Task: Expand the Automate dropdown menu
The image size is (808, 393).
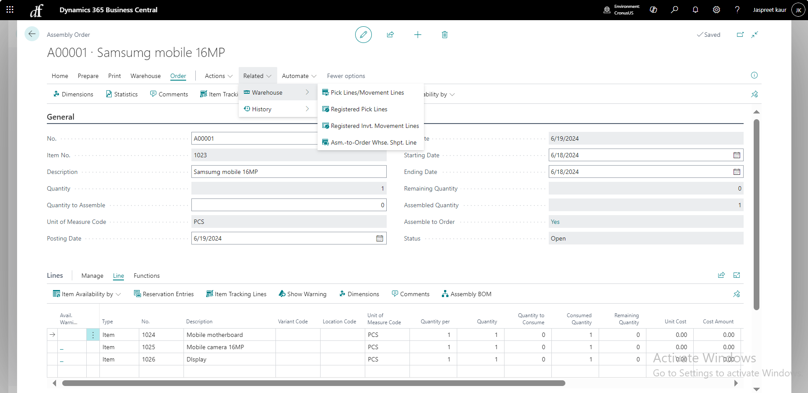Action: coord(299,76)
